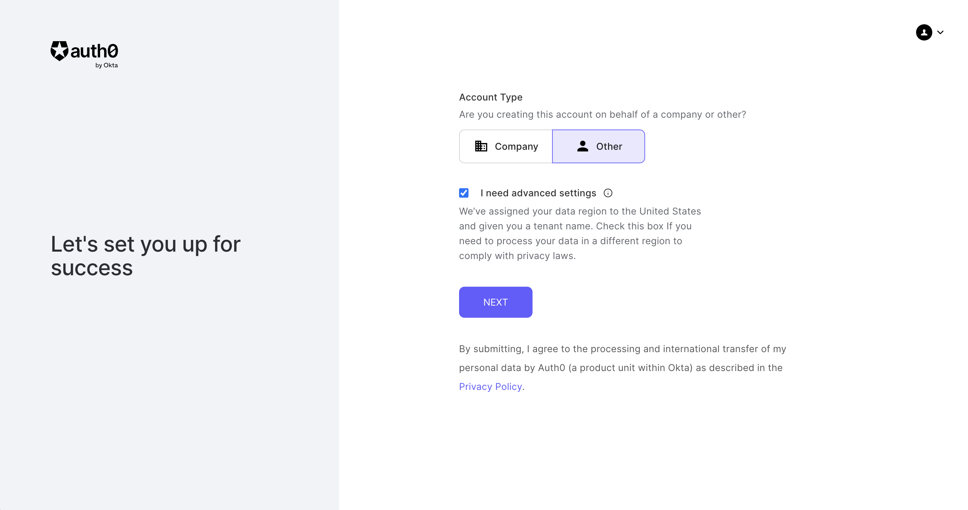Click the auth0 wordmark text
This screenshot has height=510, width=968.
pos(94,51)
